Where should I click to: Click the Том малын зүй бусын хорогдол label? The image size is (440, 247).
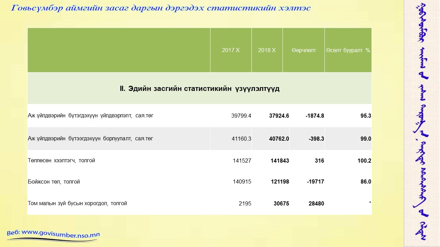pyautogui.click(x=77, y=203)
